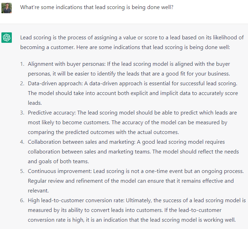This screenshot has height=229, width=248.
Task: Click the number 6 list marker
Action: click(22, 200)
